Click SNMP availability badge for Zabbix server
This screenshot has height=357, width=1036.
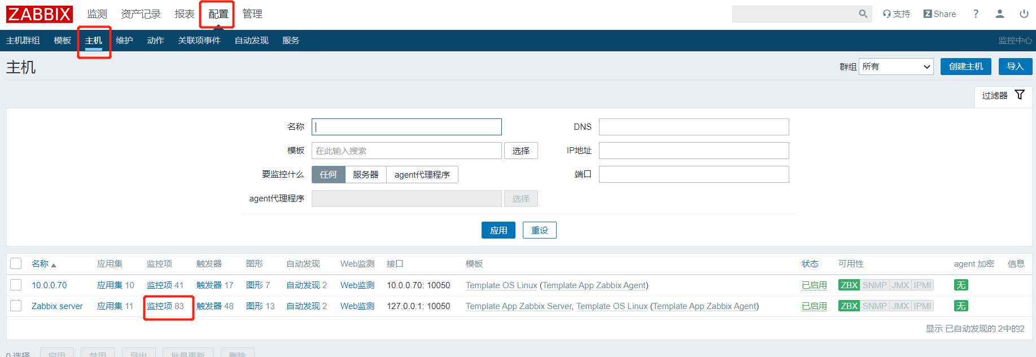[875, 306]
